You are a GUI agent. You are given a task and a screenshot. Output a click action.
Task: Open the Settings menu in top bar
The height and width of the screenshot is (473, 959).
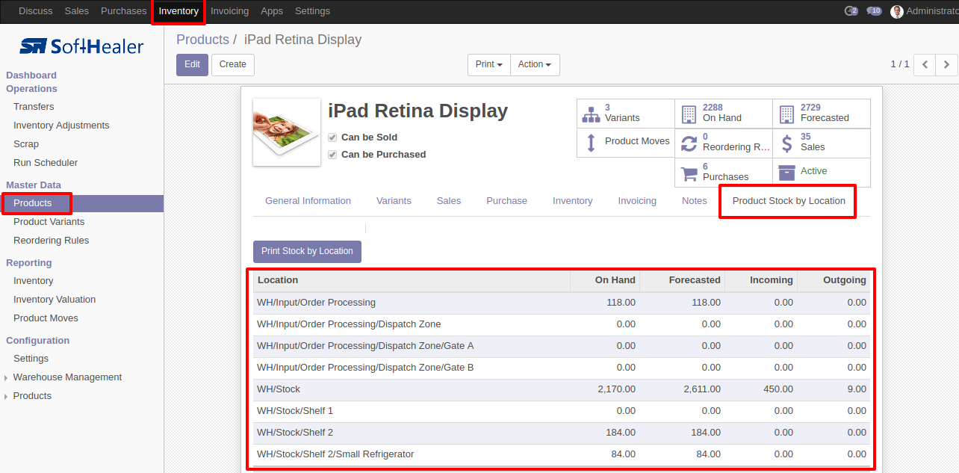[312, 11]
